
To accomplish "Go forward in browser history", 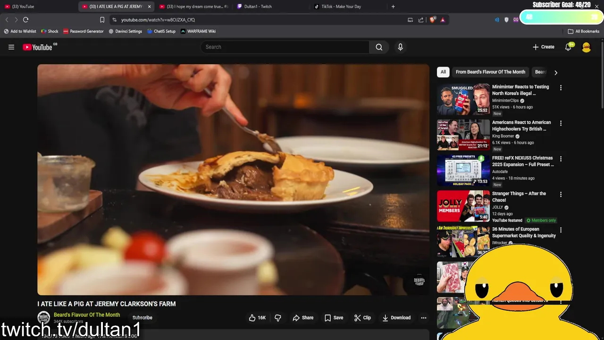I will pyautogui.click(x=16, y=20).
